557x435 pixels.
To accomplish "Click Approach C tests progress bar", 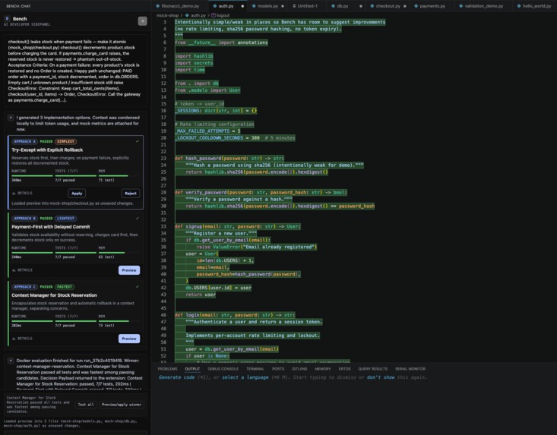I will (76, 321).
